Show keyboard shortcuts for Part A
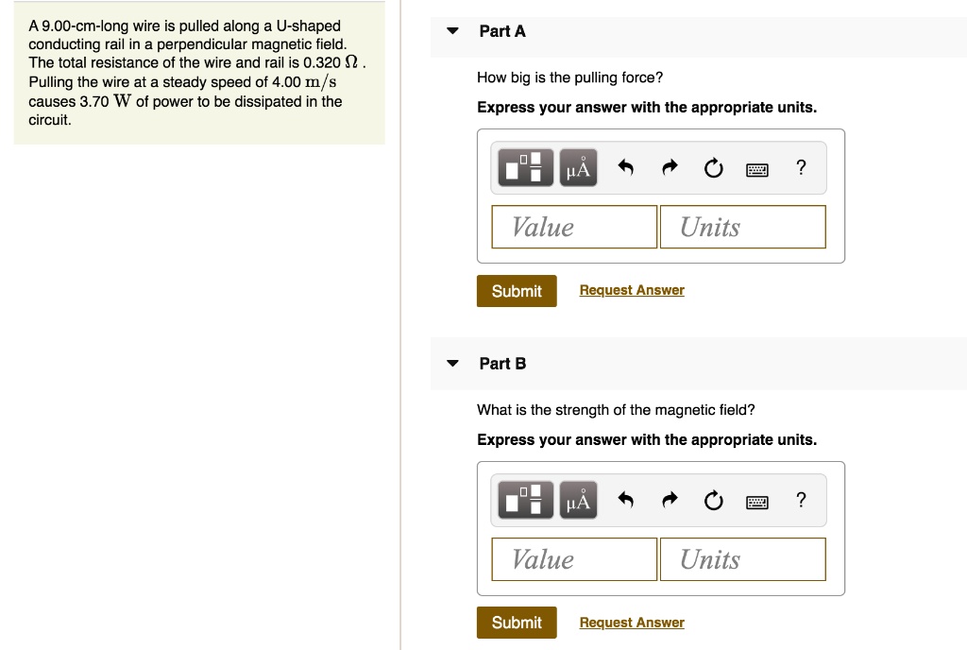This screenshot has height=650, width=967. click(757, 169)
